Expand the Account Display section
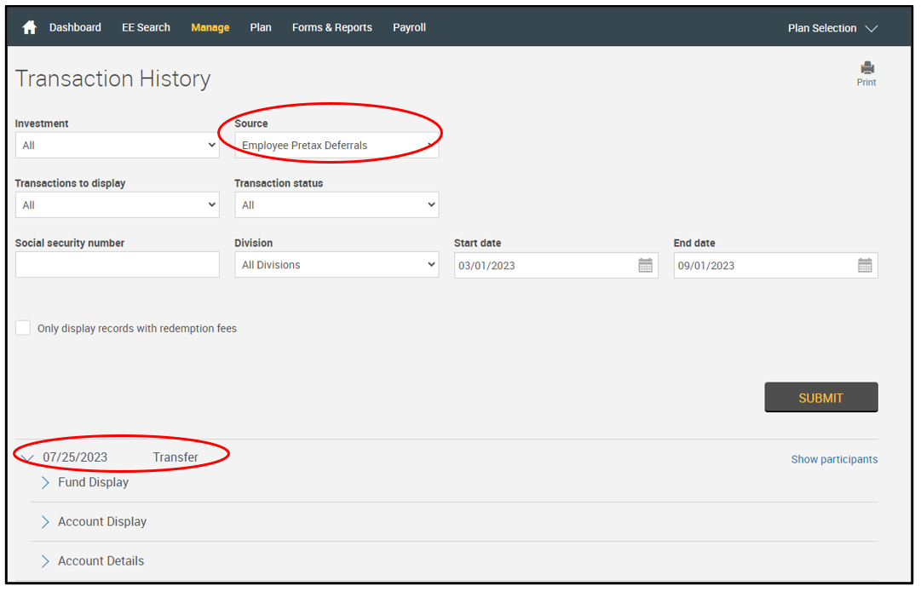 [46, 522]
